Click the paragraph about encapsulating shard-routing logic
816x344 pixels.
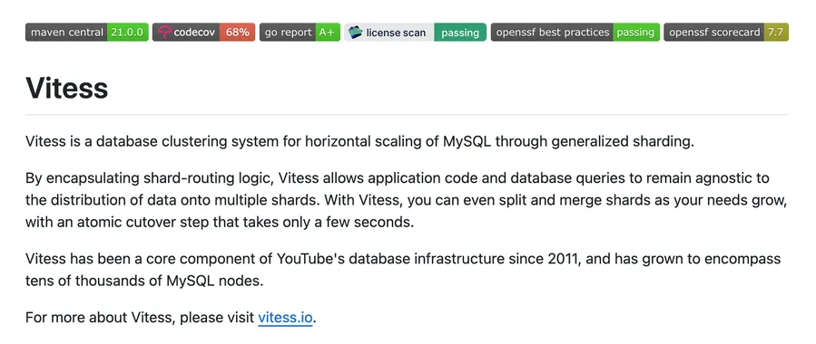pos(406,200)
